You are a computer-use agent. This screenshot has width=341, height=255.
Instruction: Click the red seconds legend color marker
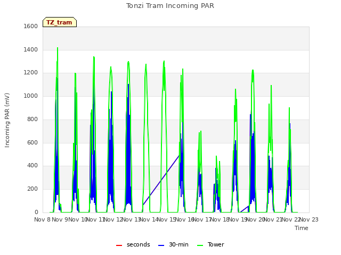coord(119,245)
